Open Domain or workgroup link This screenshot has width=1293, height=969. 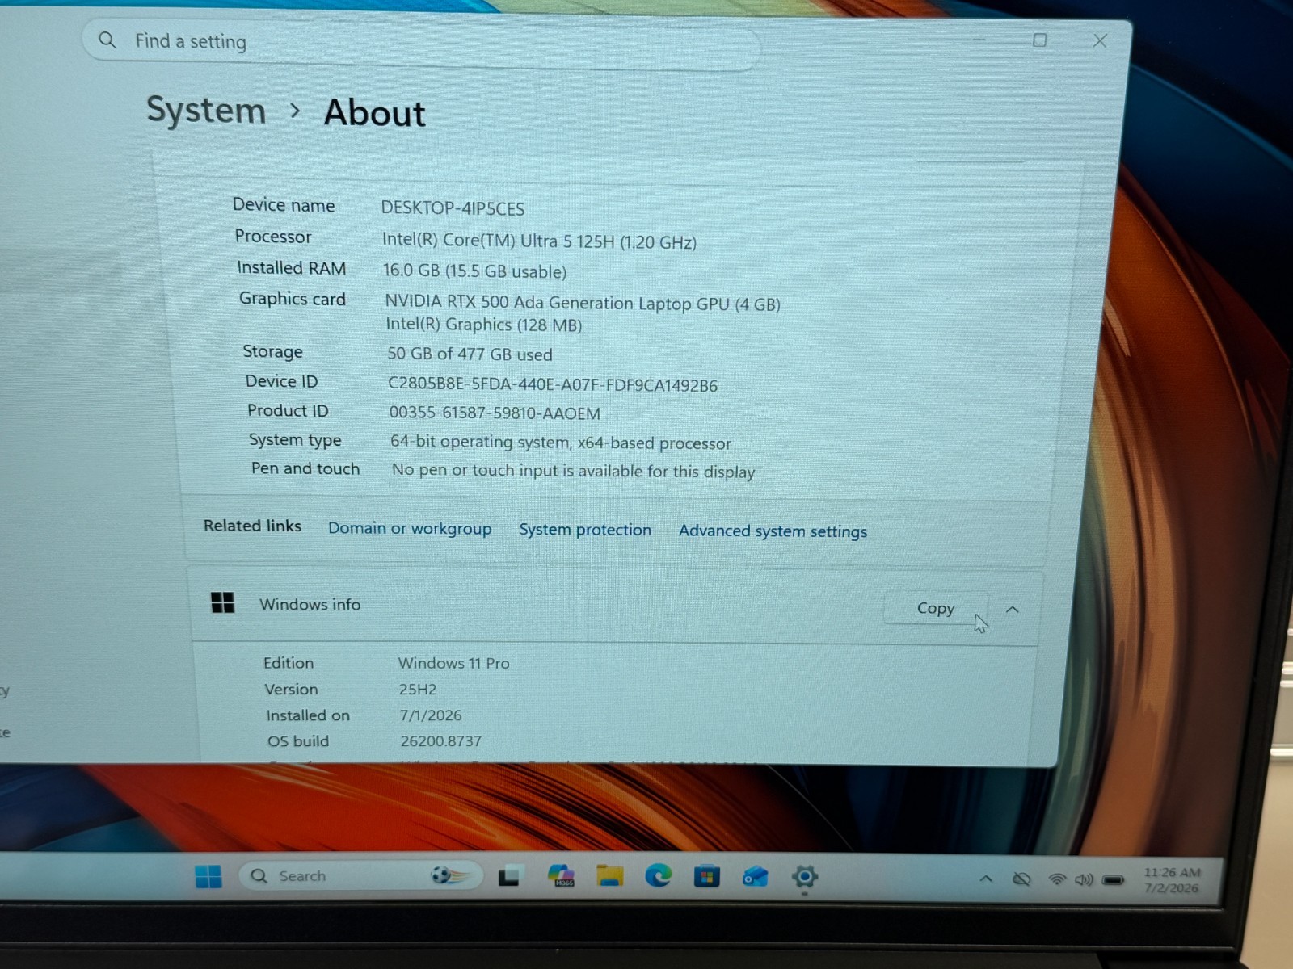point(410,528)
